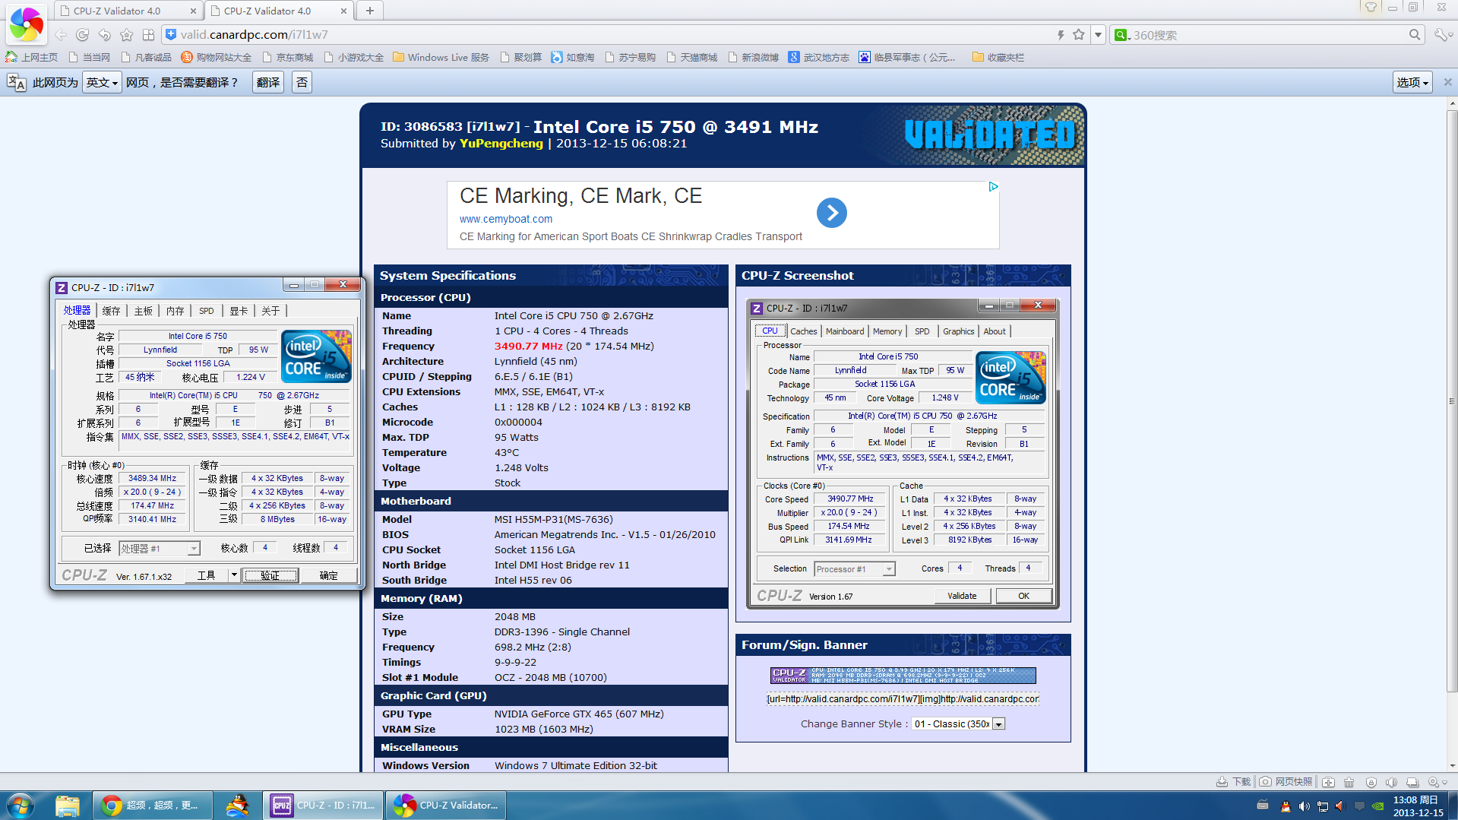Click the translate icon on the translation bar
Screen dimensions: 1458x820
(x=16, y=82)
